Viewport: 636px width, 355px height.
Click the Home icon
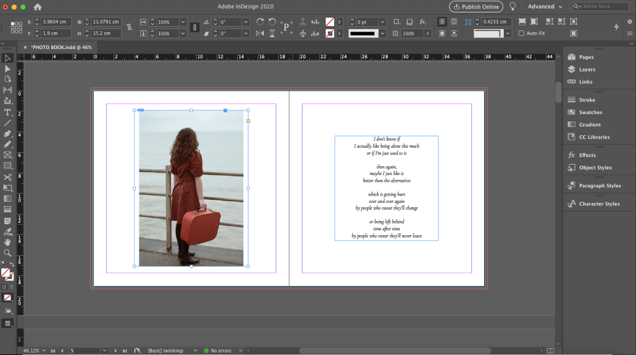click(38, 7)
